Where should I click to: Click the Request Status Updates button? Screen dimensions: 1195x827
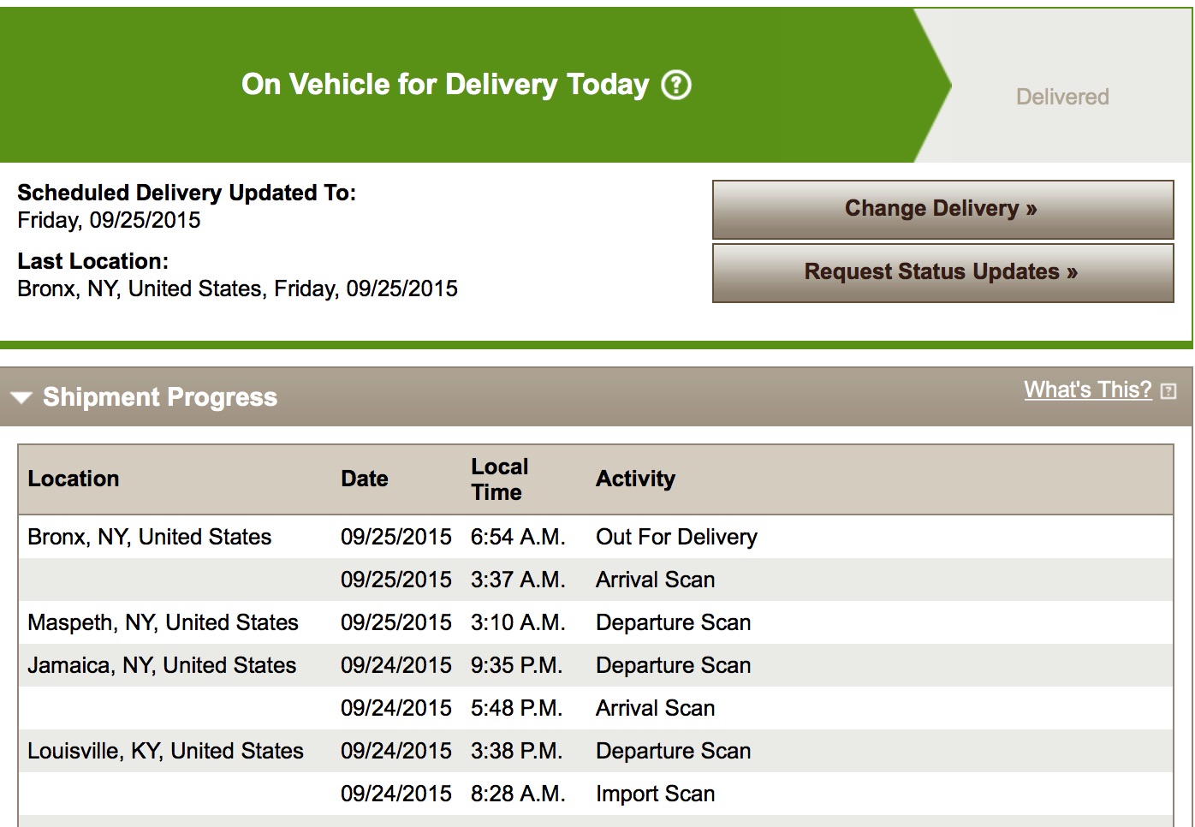(x=942, y=273)
